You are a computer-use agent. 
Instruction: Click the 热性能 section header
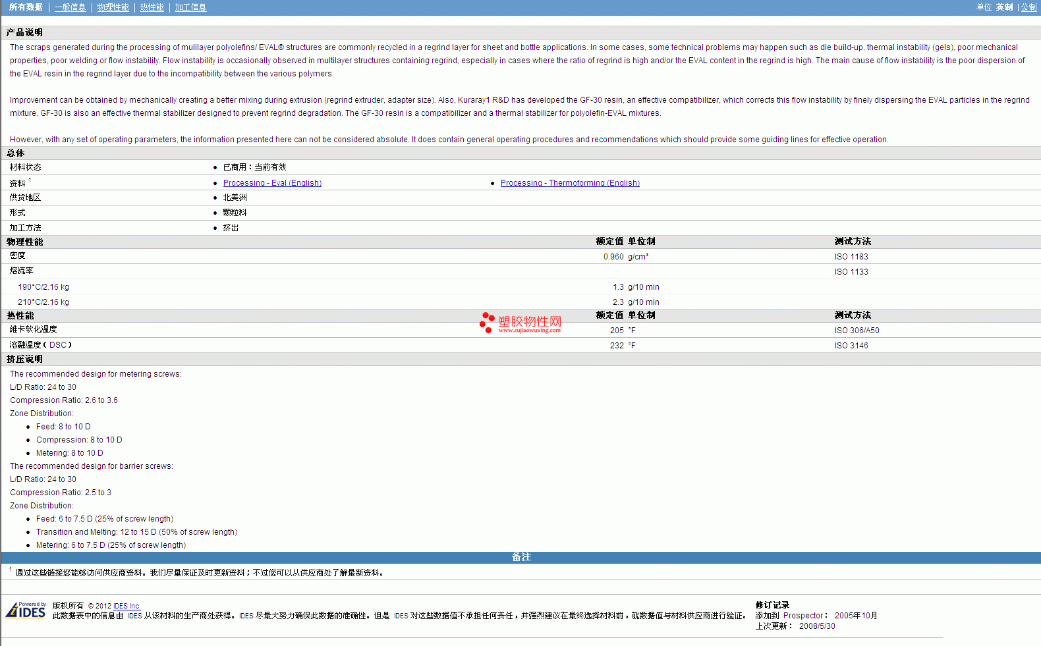click(x=20, y=315)
